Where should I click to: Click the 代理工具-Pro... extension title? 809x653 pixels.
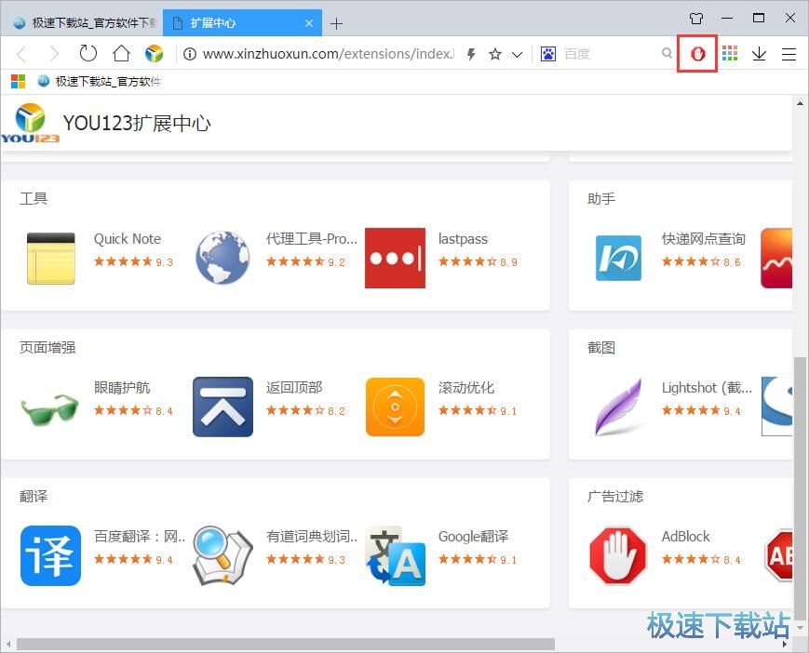(x=312, y=239)
